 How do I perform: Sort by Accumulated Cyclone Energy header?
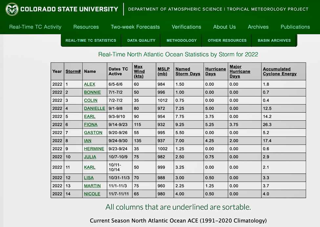coord(280,71)
